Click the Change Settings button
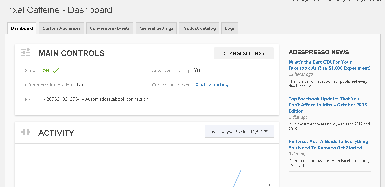Screen dimensions: 385x187 244,53
